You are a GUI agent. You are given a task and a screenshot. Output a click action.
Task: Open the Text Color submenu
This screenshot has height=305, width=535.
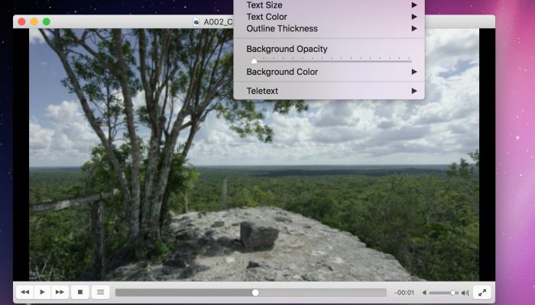click(x=329, y=17)
